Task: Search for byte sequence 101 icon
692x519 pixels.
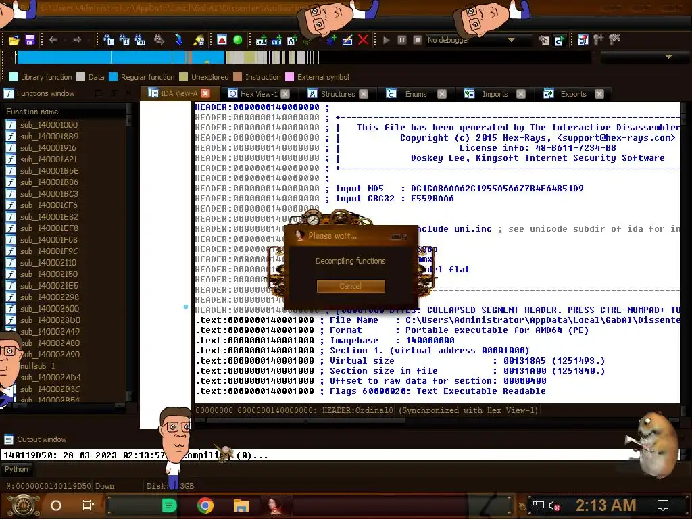Action: coord(139,40)
